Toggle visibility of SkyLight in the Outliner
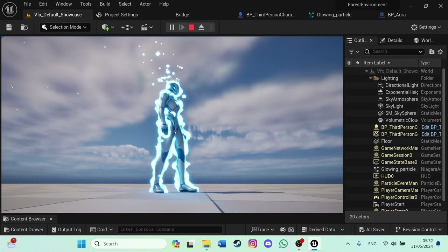The image size is (448, 252). [349, 106]
